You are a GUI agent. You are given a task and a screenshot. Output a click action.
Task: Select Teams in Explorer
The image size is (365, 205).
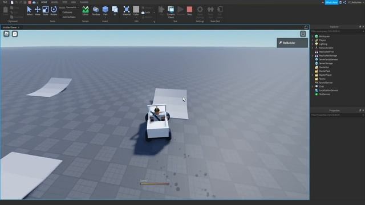[322, 79]
